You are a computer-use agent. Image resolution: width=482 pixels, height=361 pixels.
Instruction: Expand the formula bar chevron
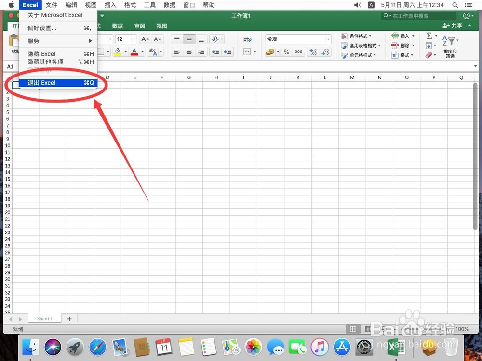476,66
